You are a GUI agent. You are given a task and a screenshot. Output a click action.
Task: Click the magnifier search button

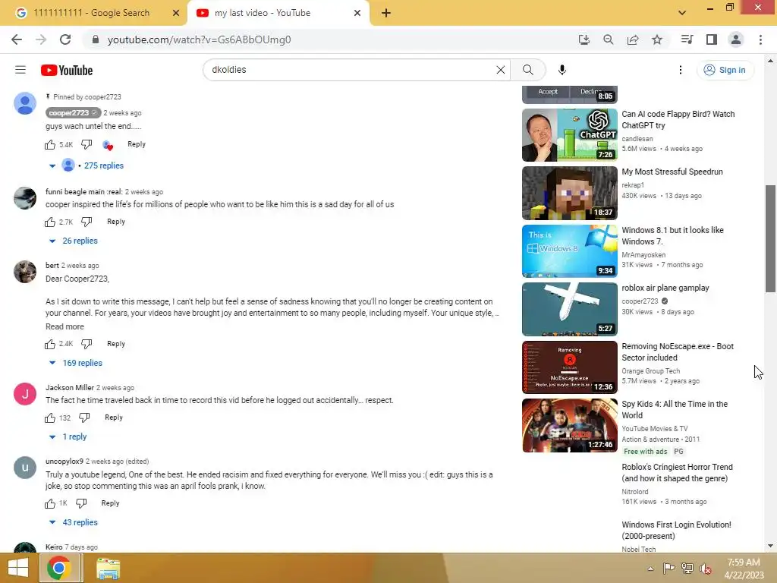528,70
